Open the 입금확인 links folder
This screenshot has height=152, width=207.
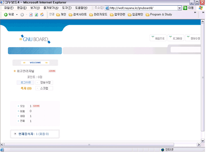135,14
